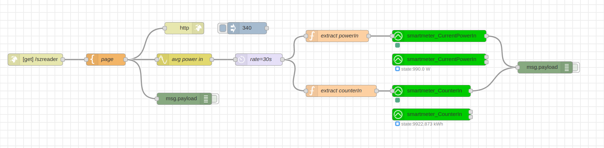Viewport: 604px width, 148px height.
Task: Click the list icon on the lower-left msg.payload debug node
Action: pyautogui.click(x=206, y=99)
